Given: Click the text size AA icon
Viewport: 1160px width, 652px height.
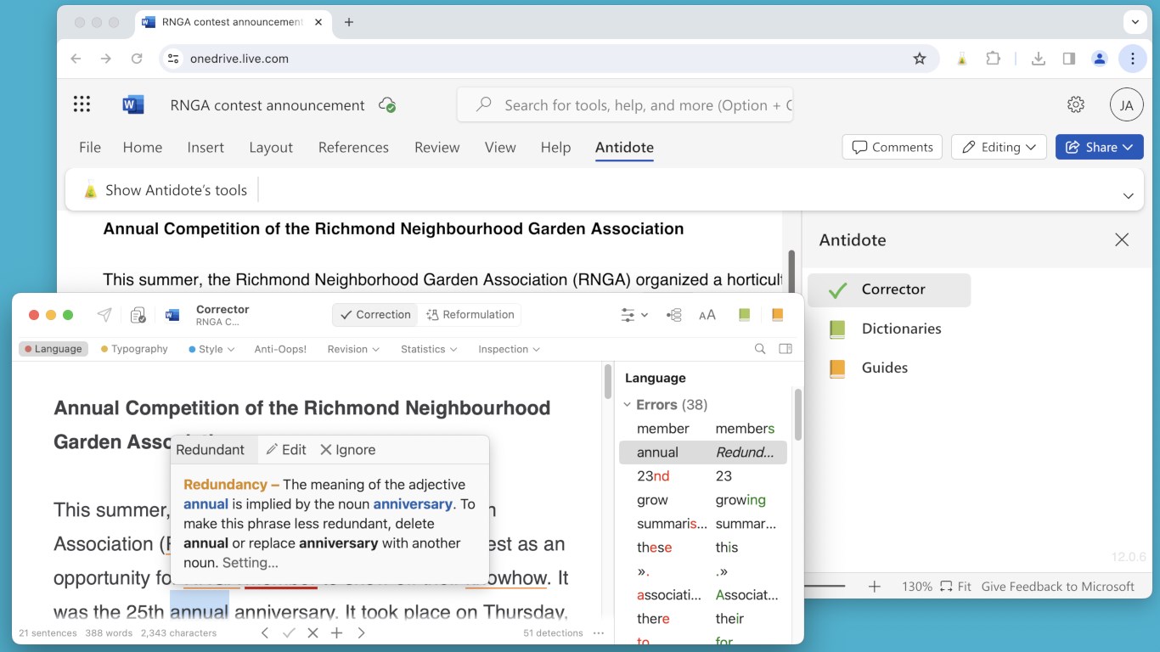Looking at the screenshot, I should (707, 315).
